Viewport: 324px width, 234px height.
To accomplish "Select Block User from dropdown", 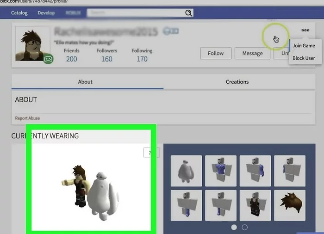I will click(x=304, y=58).
